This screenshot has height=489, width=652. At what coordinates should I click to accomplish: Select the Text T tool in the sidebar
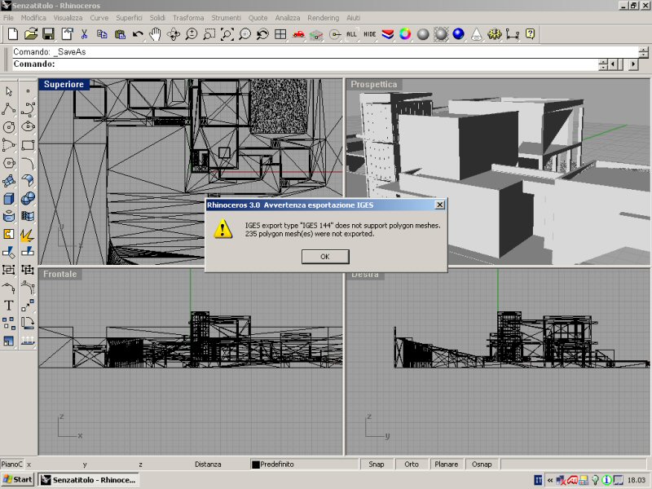pyautogui.click(x=9, y=306)
